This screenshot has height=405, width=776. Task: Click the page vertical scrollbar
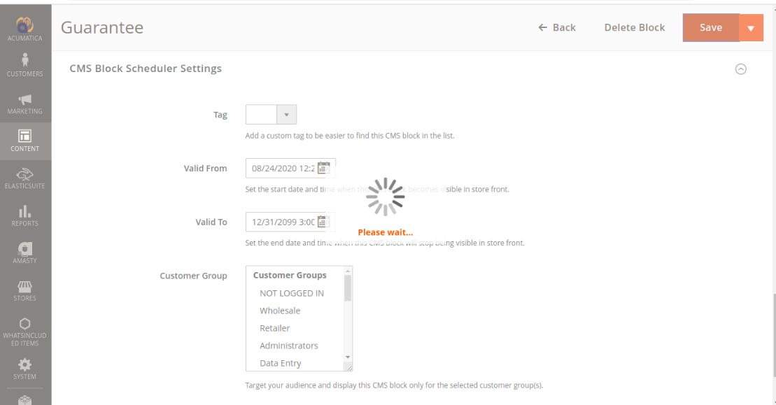tap(773, 335)
